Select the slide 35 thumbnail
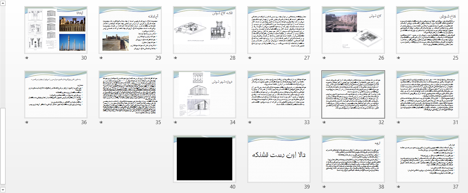Viewport: 468px width, 193px height. coord(130,95)
